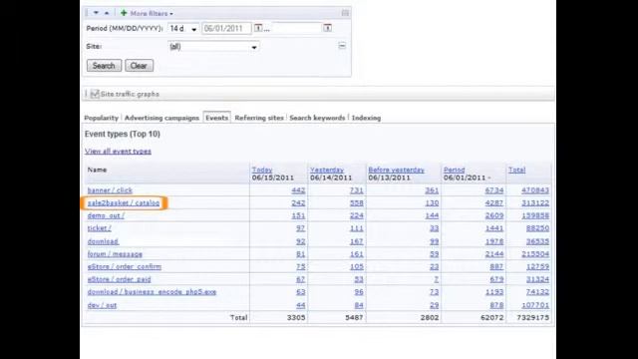Click the green plus More filters icon
Screen dimensions: 638x359
(x=124, y=13)
